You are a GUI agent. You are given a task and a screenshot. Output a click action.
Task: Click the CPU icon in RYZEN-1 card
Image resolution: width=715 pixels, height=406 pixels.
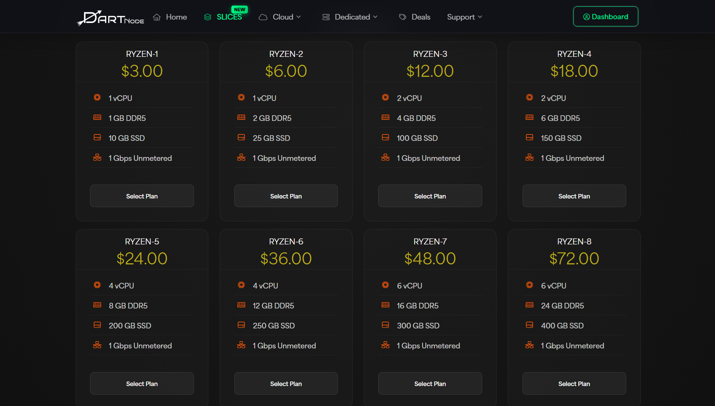(x=97, y=98)
